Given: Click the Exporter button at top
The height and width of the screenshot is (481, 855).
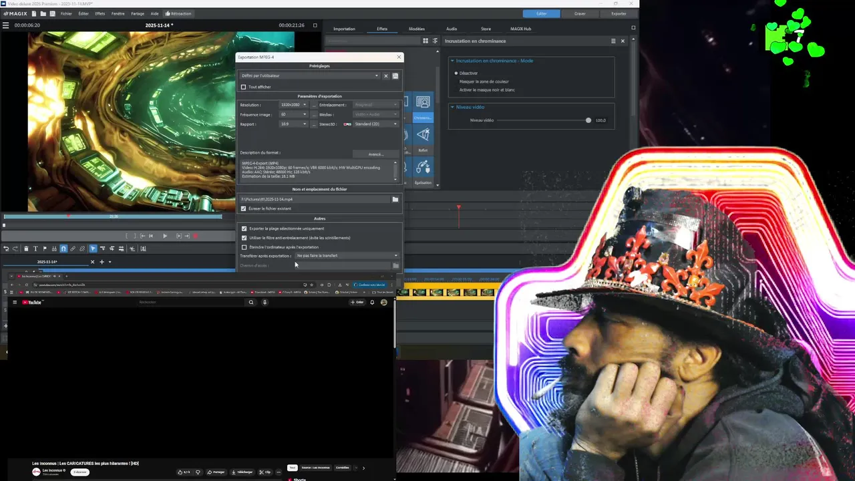Looking at the screenshot, I should [x=619, y=13].
